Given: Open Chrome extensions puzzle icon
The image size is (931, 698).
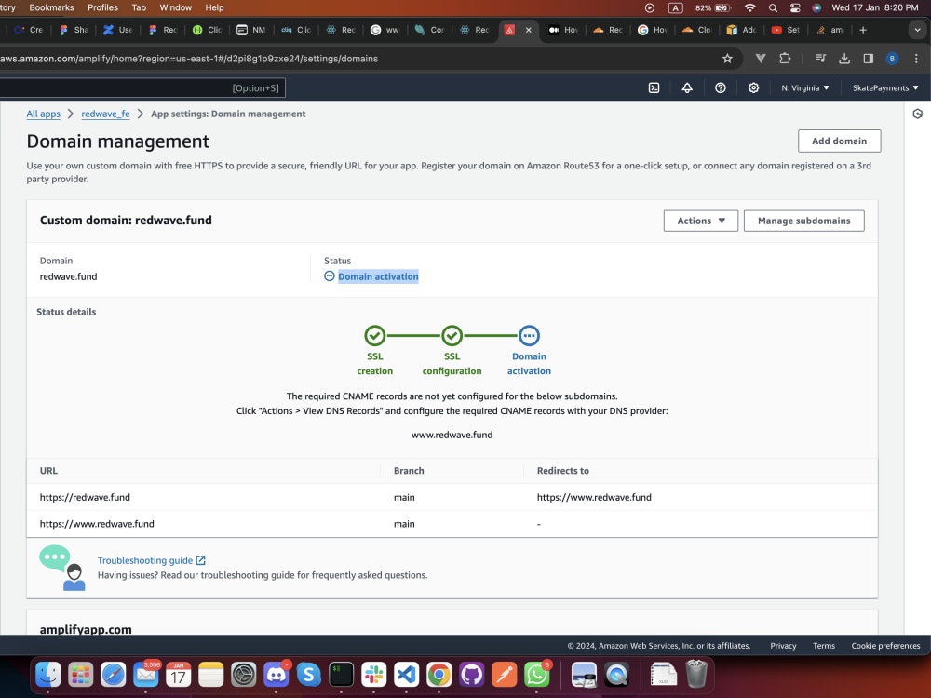Looking at the screenshot, I should [x=785, y=58].
